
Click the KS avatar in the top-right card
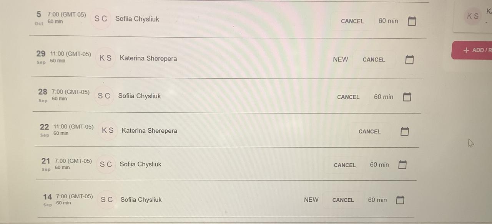pyautogui.click(x=473, y=16)
